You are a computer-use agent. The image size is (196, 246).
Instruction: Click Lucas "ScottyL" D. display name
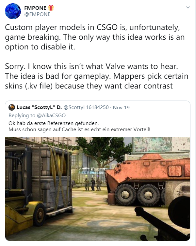pos(39,107)
